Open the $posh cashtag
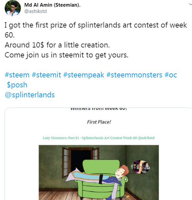This screenshot has width=192, height=200. click(17, 85)
